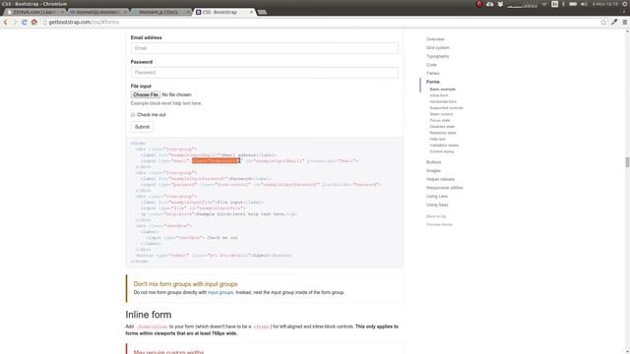Close the Moment.js Docs tab
Screen dimensions: 630x354
188,12
